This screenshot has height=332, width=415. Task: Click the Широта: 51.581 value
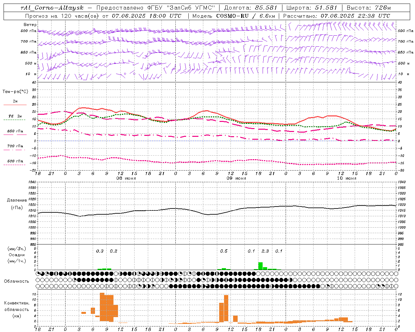pos(312,8)
